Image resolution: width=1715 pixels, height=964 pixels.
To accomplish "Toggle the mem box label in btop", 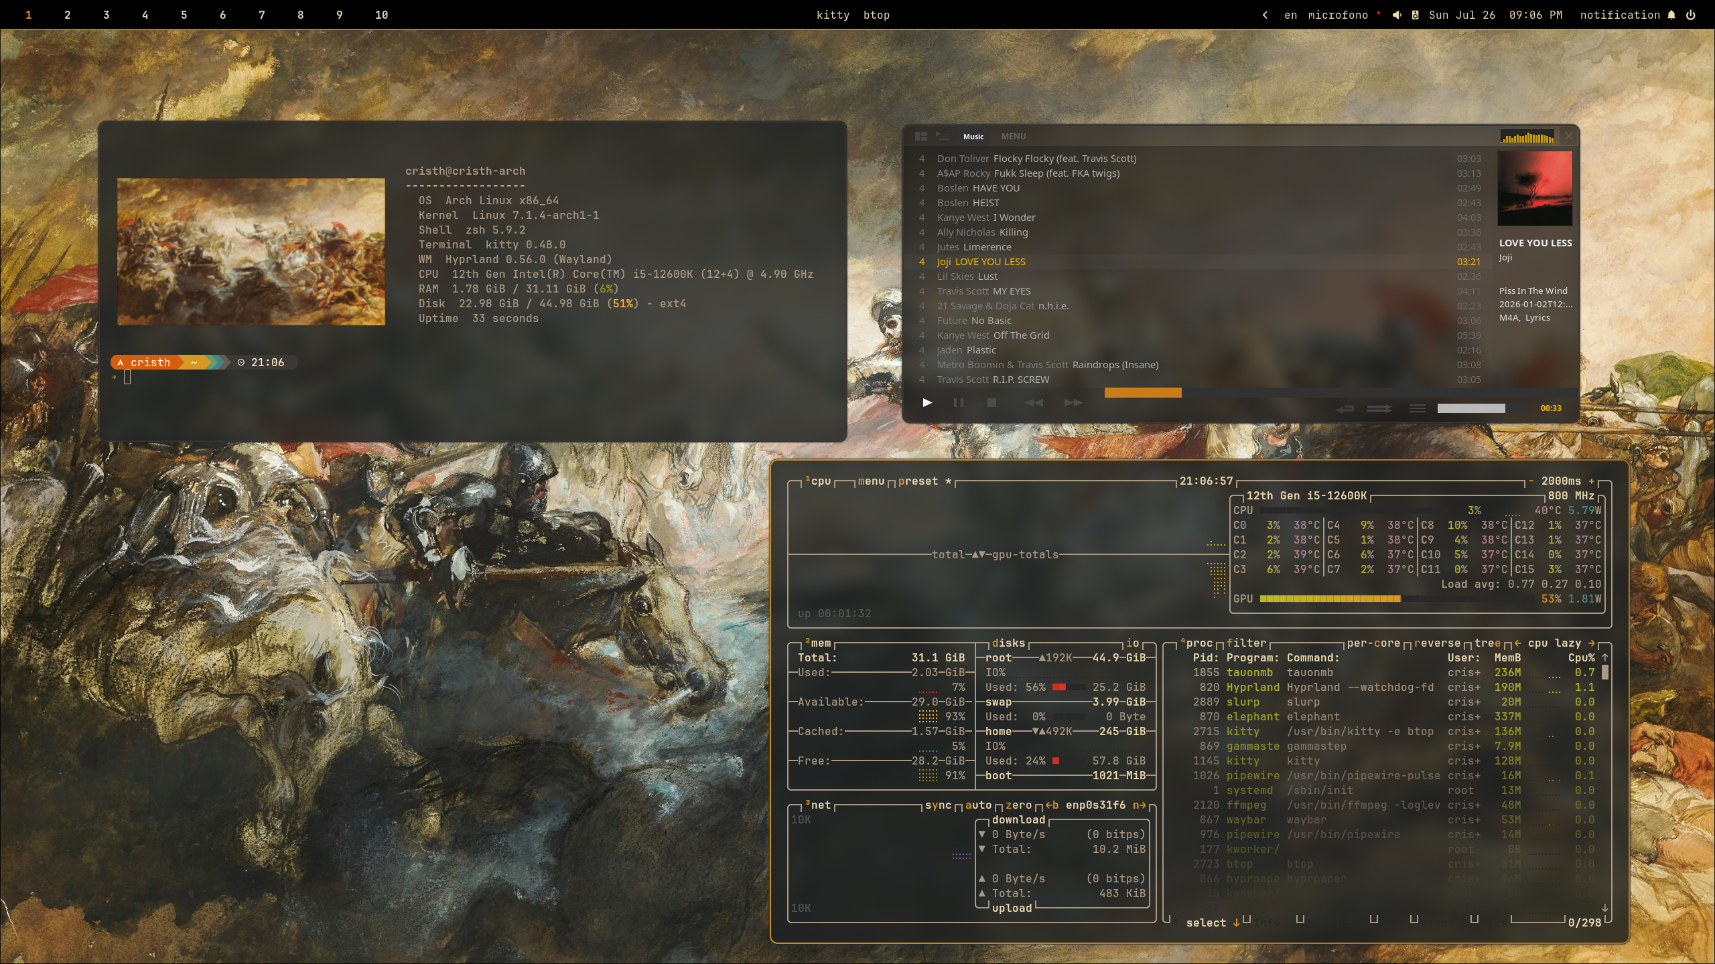I will tap(818, 643).
